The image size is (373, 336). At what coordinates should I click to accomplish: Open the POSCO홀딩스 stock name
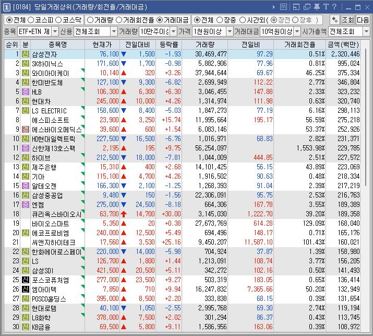(x=49, y=298)
